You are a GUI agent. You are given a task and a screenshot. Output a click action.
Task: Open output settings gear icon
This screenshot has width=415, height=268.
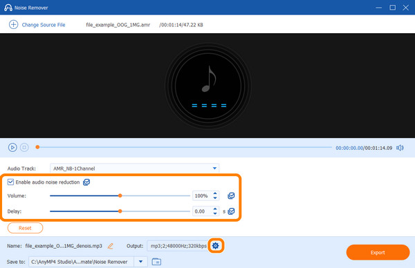216,246
